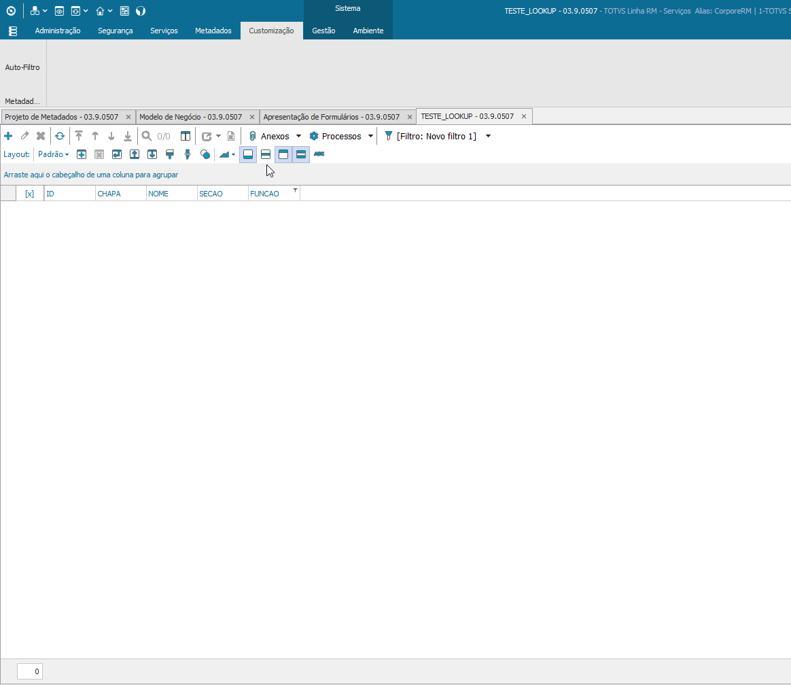This screenshot has width=791, height=685.
Task: Click the magnifier search icon
Action: click(x=146, y=136)
